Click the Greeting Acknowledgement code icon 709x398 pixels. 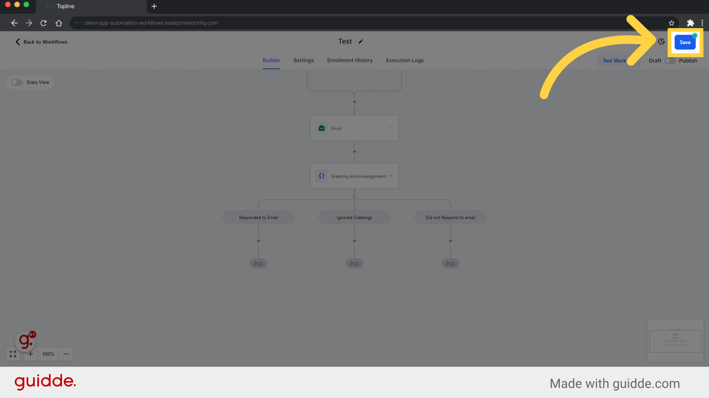(321, 176)
